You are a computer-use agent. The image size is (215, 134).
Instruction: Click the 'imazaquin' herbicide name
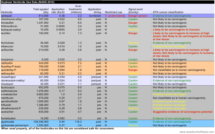[7, 84]
